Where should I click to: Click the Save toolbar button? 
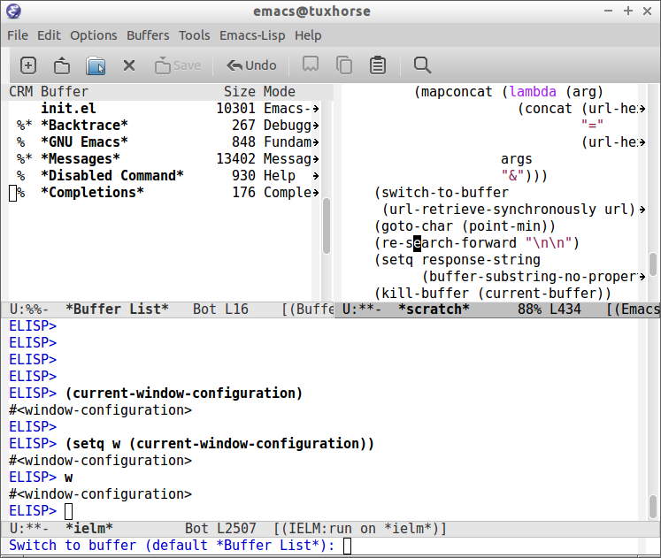(178, 65)
